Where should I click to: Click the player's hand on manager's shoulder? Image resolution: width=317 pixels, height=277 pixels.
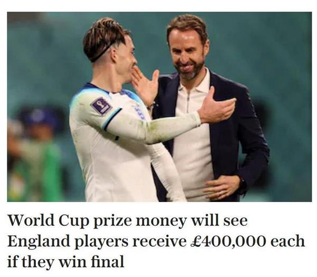[217, 106]
